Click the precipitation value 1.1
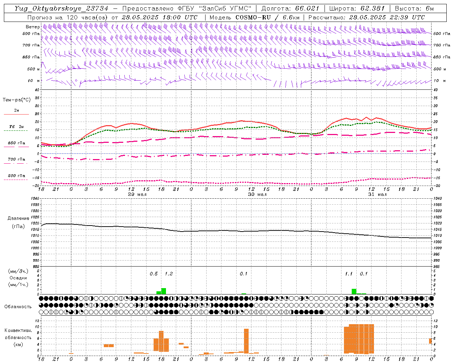 [349, 274]
